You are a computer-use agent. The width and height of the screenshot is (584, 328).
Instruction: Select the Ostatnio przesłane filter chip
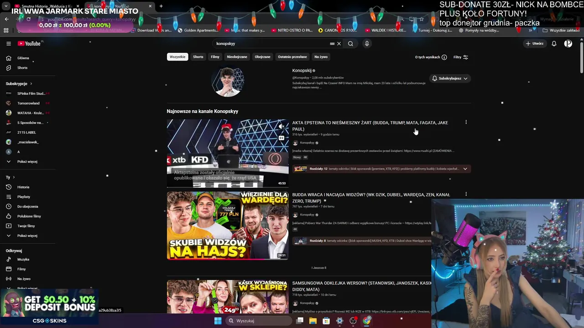[x=292, y=57]
